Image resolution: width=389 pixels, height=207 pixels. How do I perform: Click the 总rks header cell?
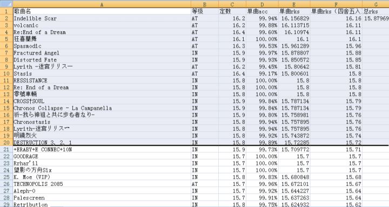pos(375,11)
